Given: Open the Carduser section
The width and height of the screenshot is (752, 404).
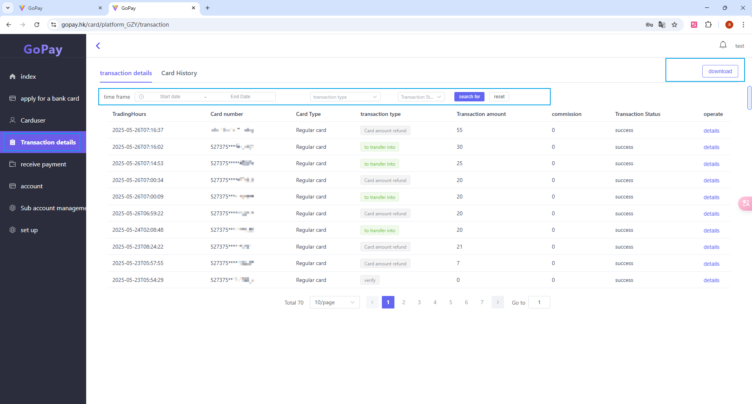Looking at the screenshot, I should click(x=33, y=120).
